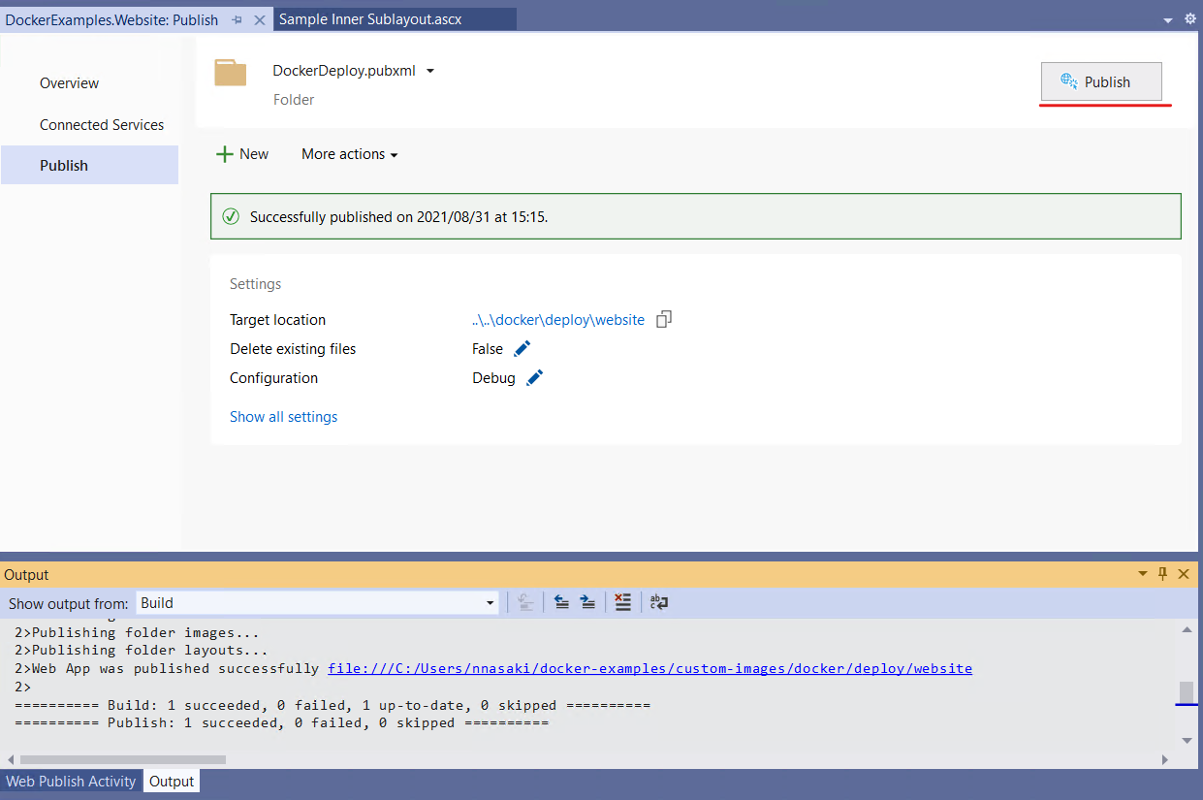
Task: Click the folder profile icon
Action: pyautogui.click(x=231, y=73)
